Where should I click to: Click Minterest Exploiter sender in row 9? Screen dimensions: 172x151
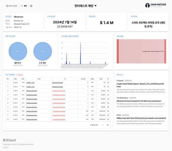coord(32,115)
